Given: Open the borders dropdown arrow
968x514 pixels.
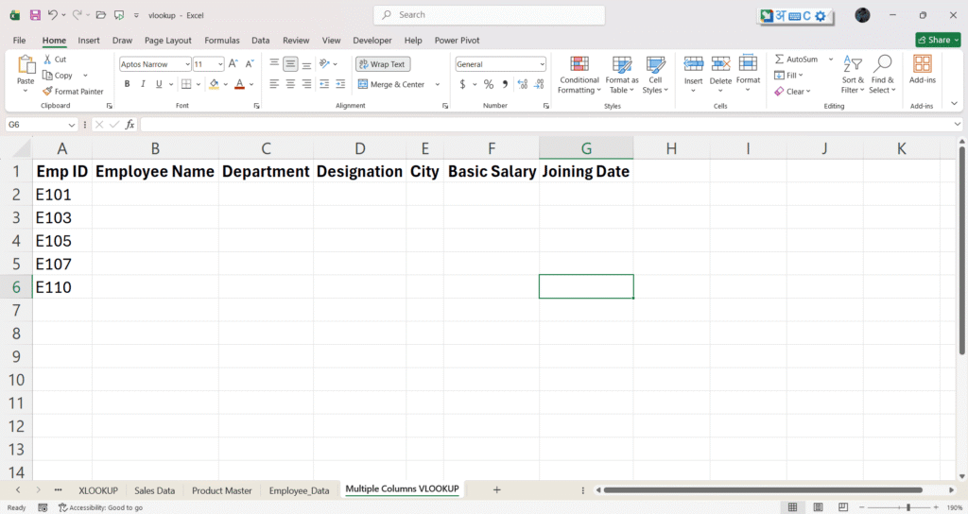Looking at the screenshot, I should [199, 84].
